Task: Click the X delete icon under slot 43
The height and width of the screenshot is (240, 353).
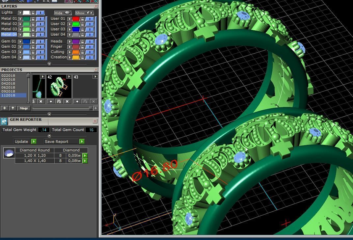Action: 94,101
